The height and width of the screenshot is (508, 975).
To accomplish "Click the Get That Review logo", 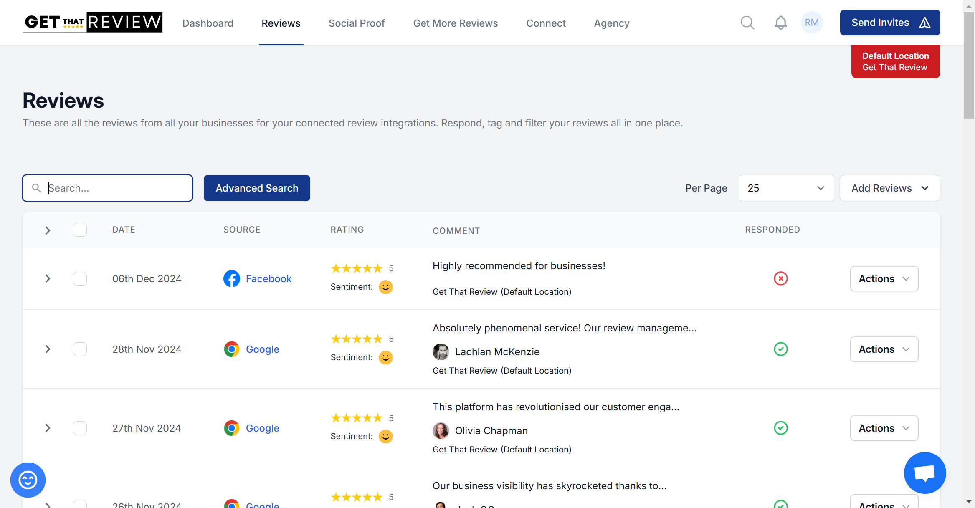I will click(92, 22).
